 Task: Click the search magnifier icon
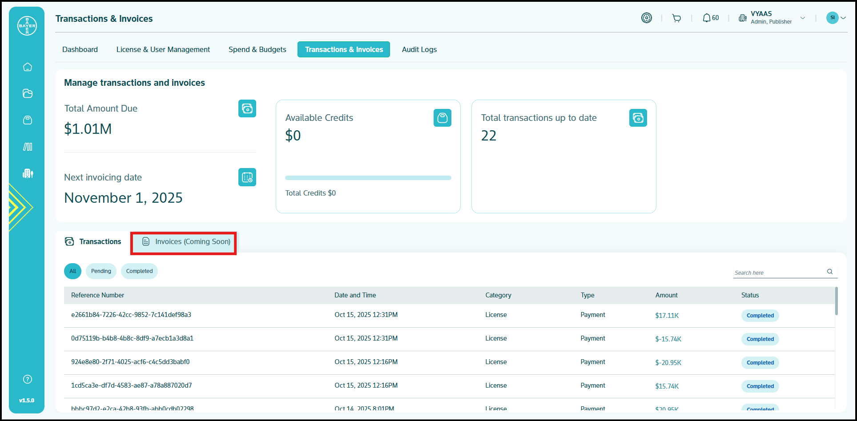830,272
